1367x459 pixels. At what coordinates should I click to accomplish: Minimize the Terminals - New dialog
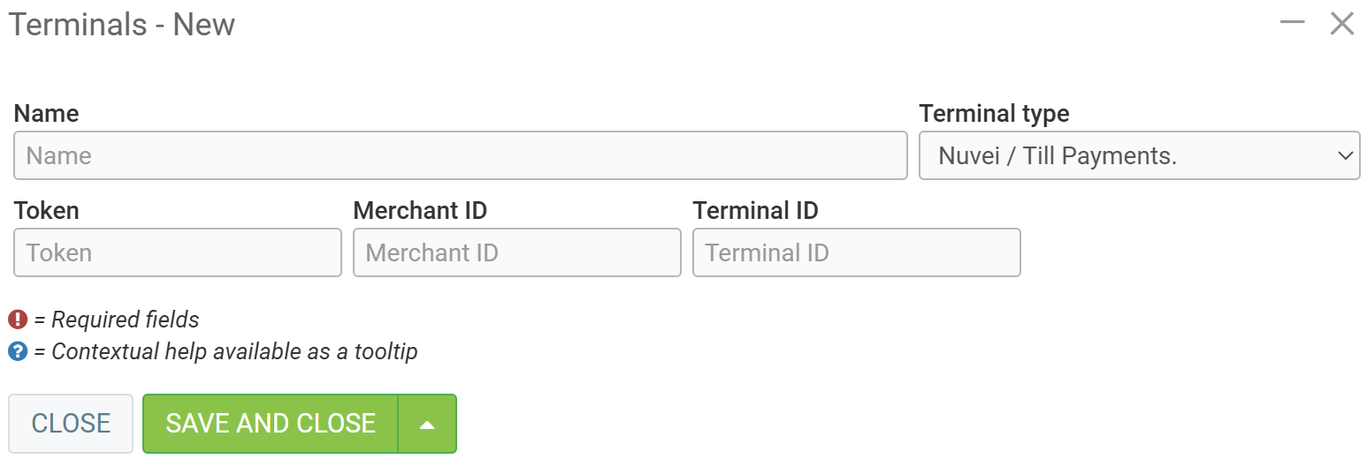click(1292, 24)
